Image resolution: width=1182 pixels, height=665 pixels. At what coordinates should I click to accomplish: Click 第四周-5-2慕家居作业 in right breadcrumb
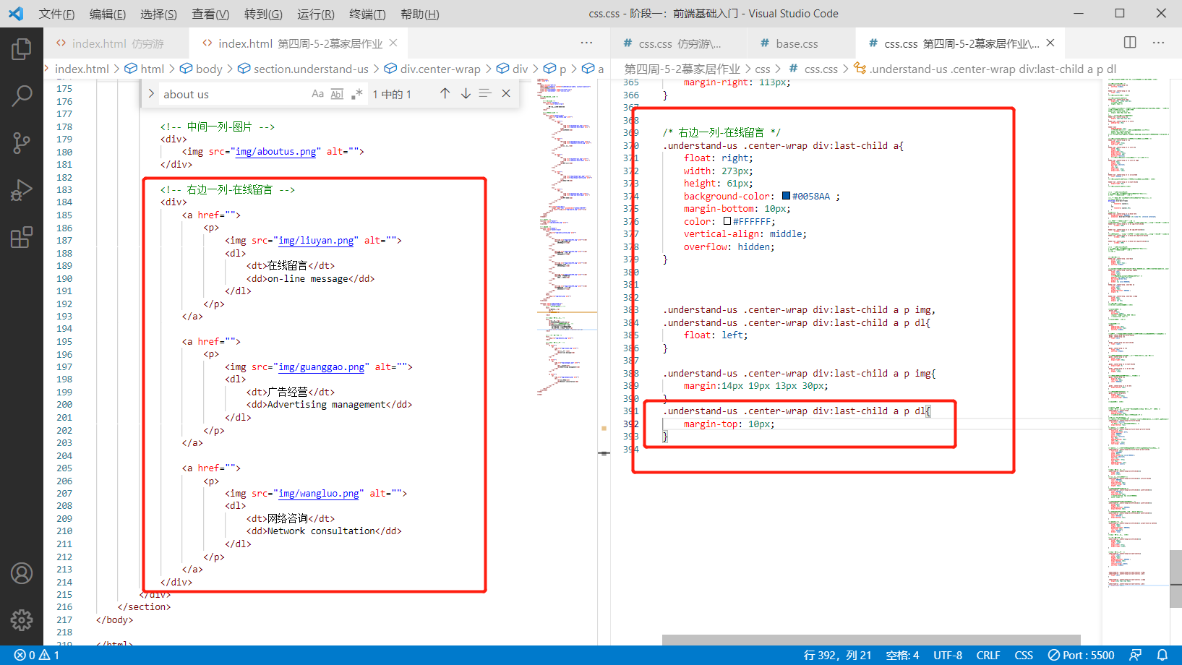click(x=682, y=69)
